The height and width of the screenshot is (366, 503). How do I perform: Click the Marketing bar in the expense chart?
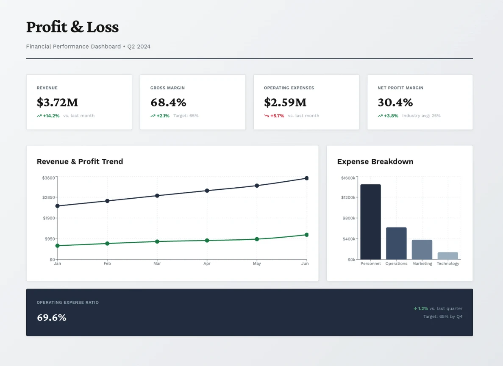point(422,249)
